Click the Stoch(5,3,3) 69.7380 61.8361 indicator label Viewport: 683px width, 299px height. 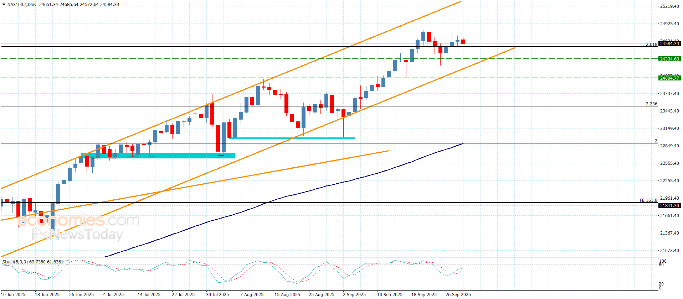pyautogui.click(x=33, y=262)
